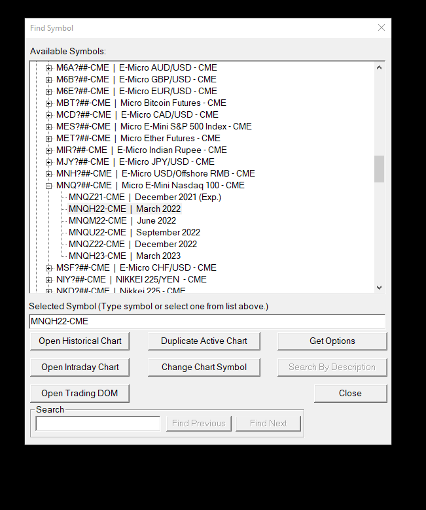Screen dimensions: 426x510
Task: Click the Close button
Action: point(351,393)
